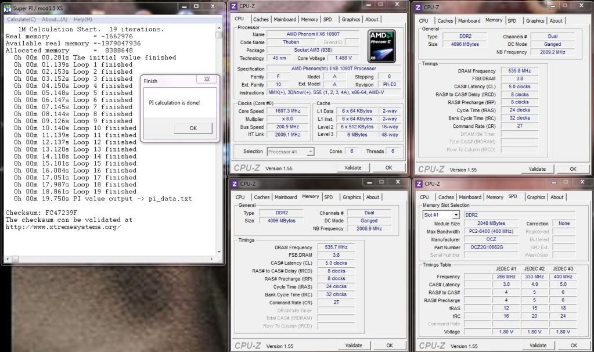Click OK in the SPD CPU-Z window
This screenshot has width=594, height=352.
pyautogui.click(x=574, y=345)
